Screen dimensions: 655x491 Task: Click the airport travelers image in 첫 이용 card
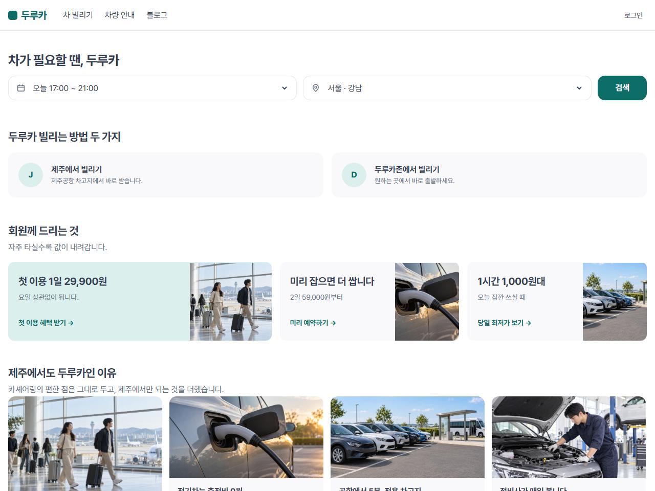pyautogui.click(x=231, y=302)
